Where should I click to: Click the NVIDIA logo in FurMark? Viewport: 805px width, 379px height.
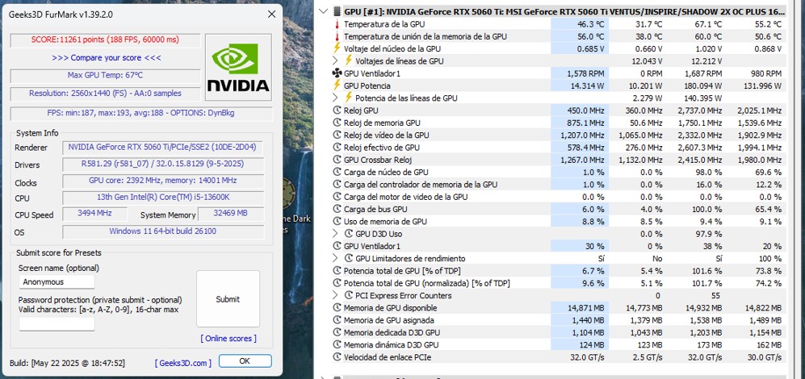pyautogui.click(x=237, y=67)
